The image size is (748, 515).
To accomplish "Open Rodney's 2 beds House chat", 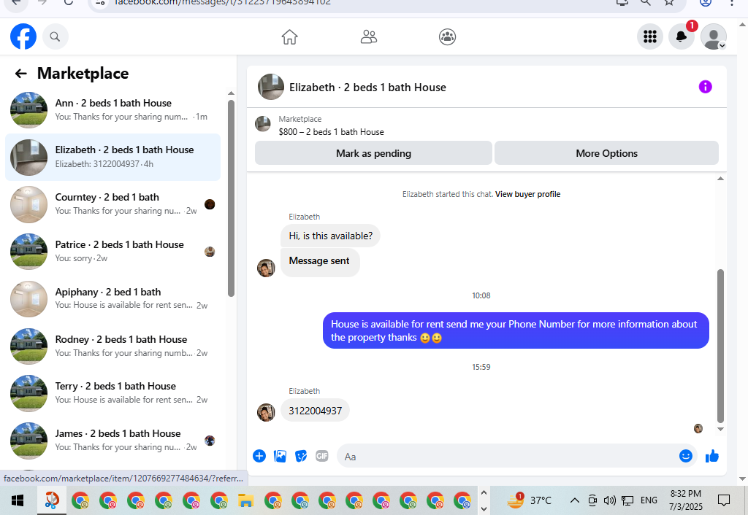I will pyautogui.click(x=113, y=346).
